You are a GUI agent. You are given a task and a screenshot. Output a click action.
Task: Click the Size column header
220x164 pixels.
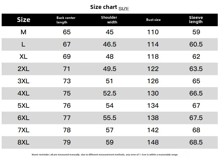click(24, 20)
